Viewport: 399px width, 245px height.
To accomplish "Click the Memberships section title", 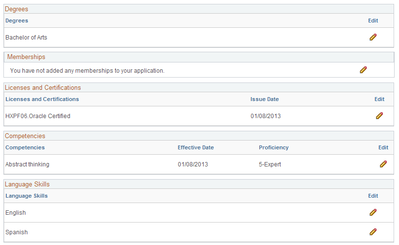I will [26, 57].
